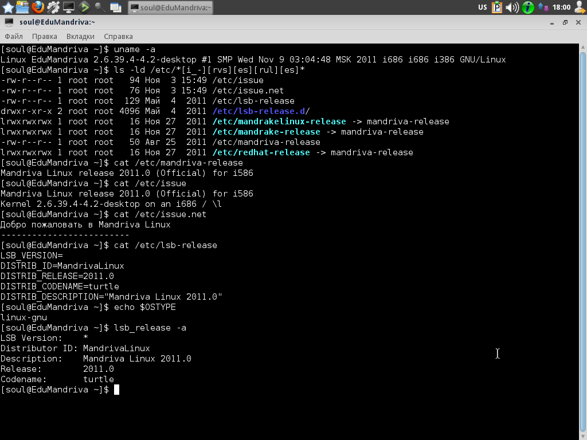Click the text /etc/lsb-release.d/

point(261,111)
